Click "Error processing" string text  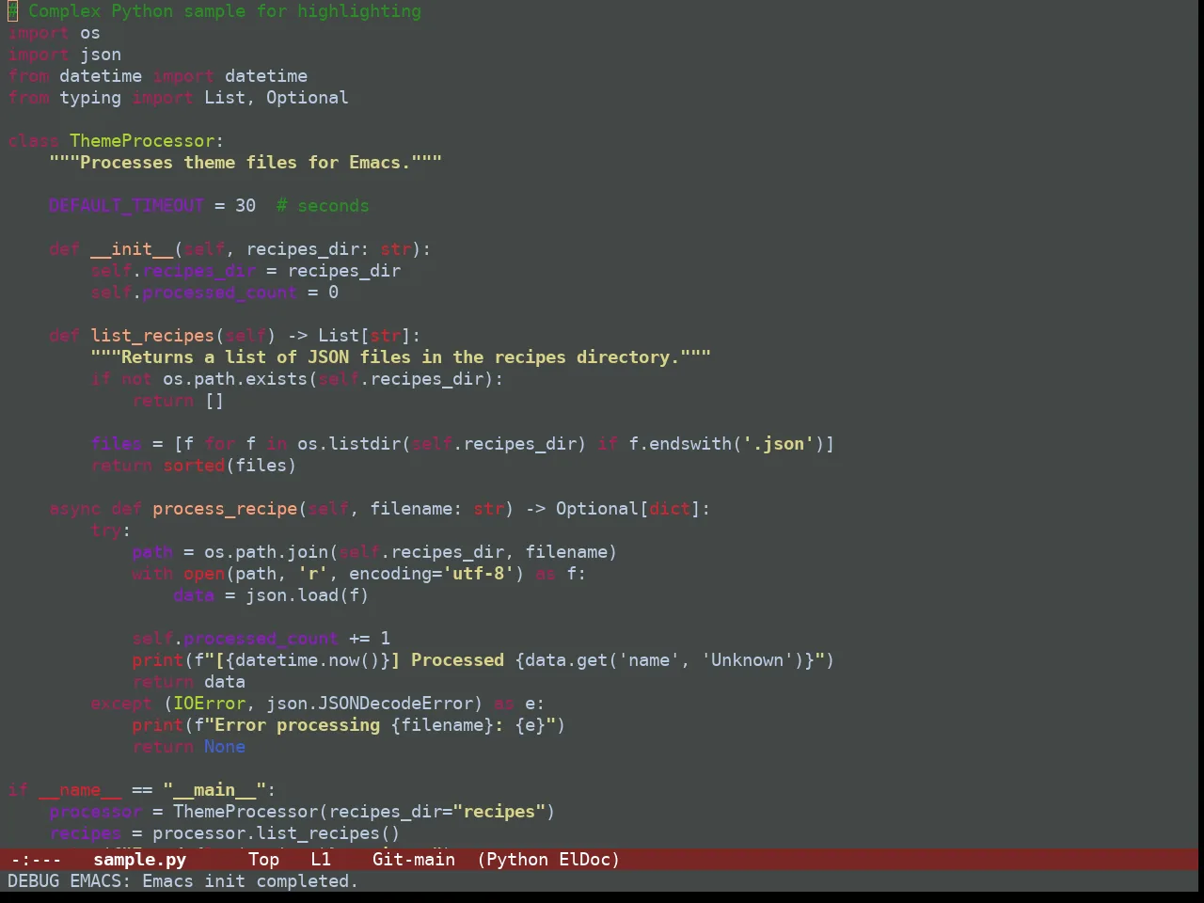[297, 725]
